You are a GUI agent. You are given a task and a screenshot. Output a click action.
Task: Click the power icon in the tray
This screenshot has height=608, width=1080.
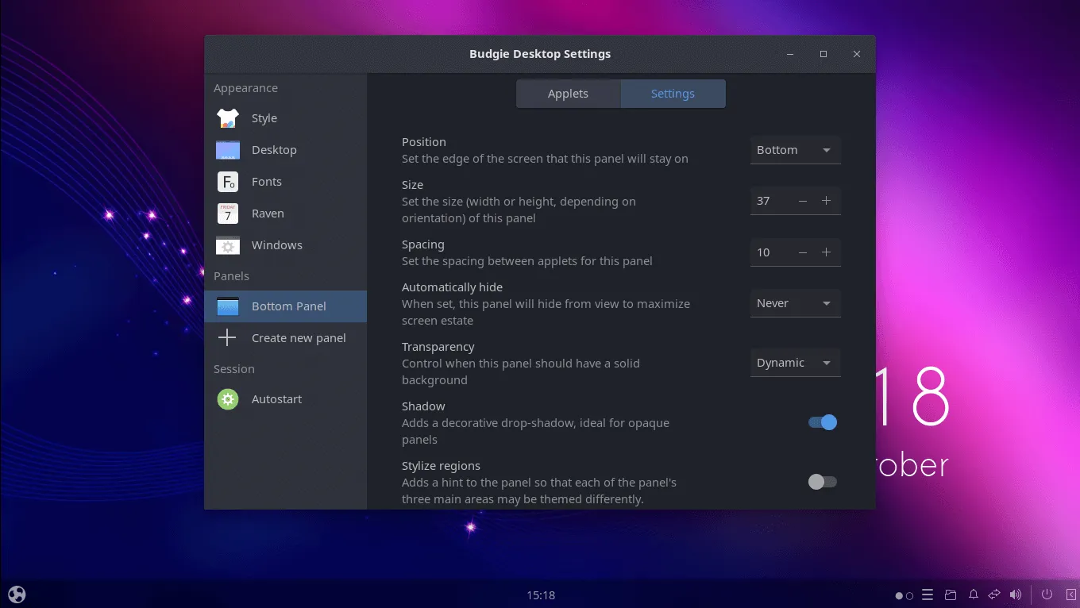(1047, 595)
